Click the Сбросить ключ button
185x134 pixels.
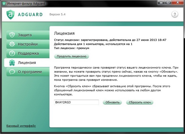tap(140, 102)
